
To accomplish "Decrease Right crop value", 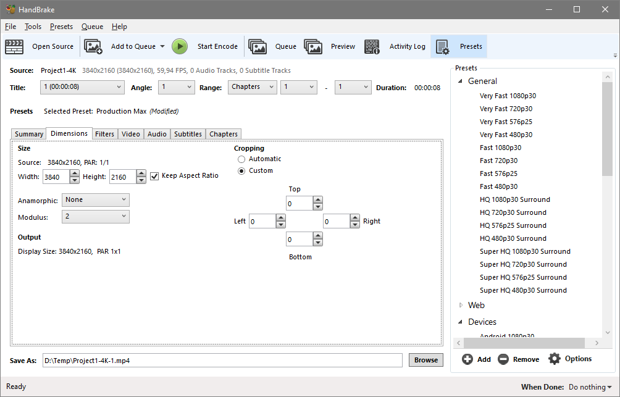I will click(x=355, y=225).
